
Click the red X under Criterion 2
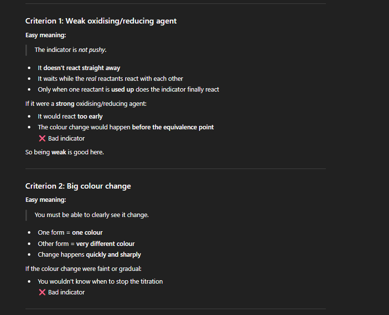coord(42,292)
